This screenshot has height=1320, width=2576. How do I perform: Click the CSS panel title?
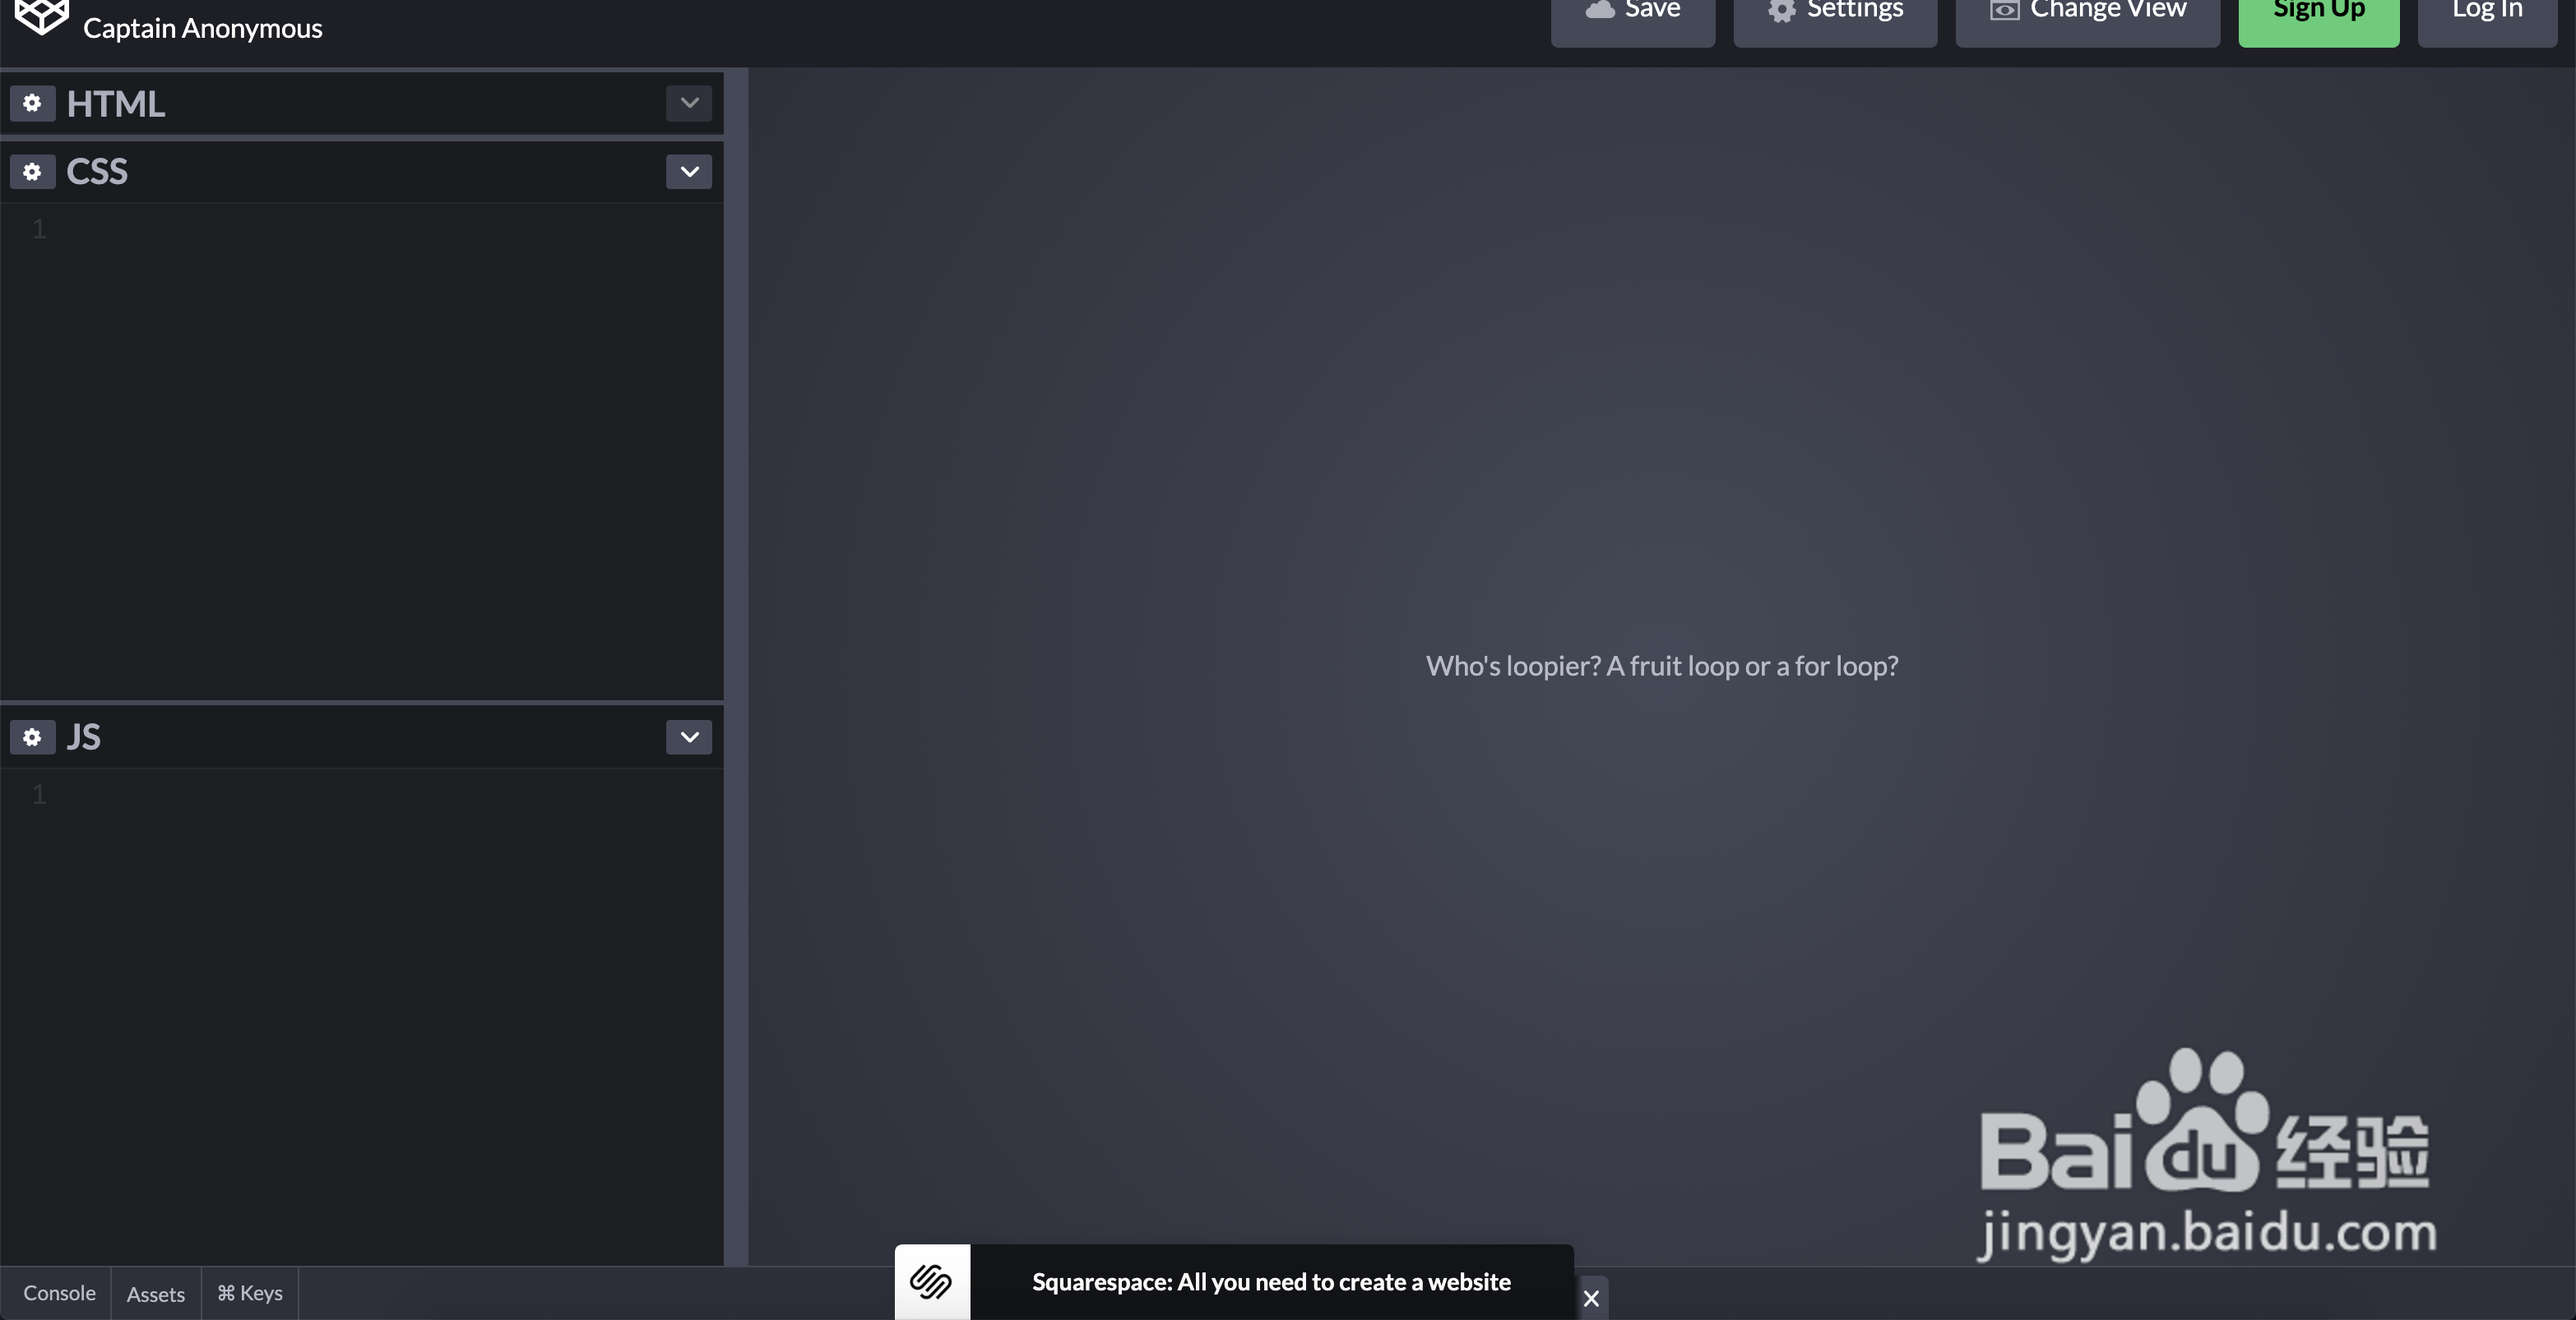coord(97,172)
